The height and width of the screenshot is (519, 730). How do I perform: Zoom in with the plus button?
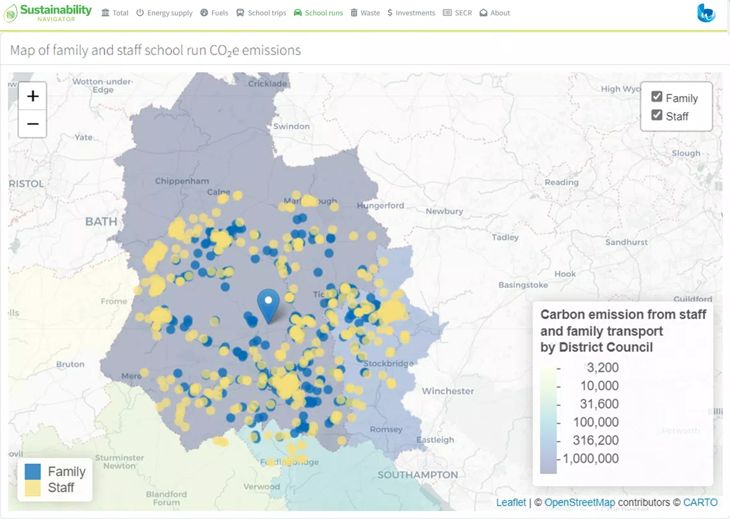(32, 96)
